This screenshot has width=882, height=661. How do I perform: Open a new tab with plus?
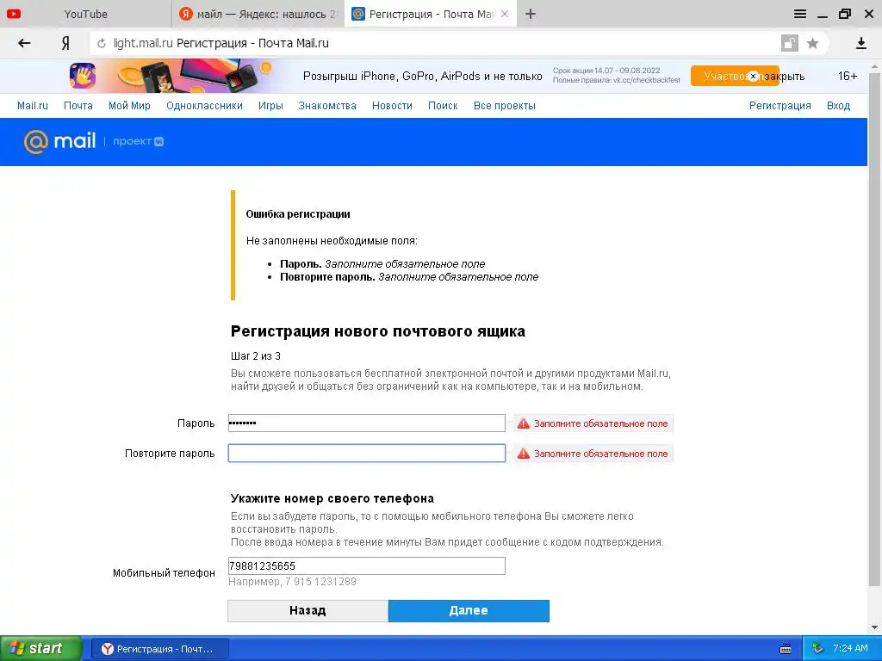[x=531, y=14]
